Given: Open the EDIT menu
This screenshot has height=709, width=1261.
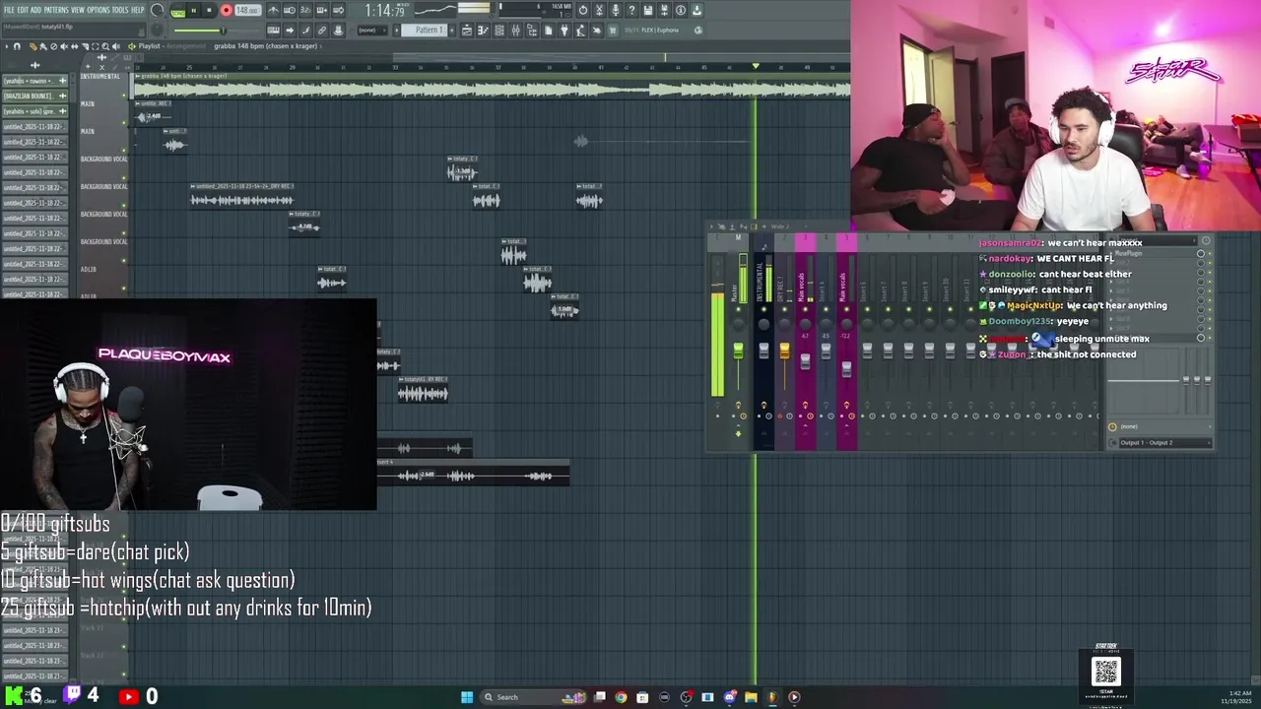Looking at the screenshot, I should coord(23,10).
